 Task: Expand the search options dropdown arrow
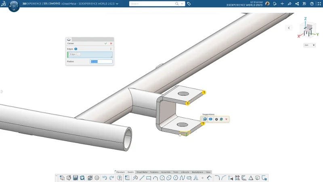(182, 4)
